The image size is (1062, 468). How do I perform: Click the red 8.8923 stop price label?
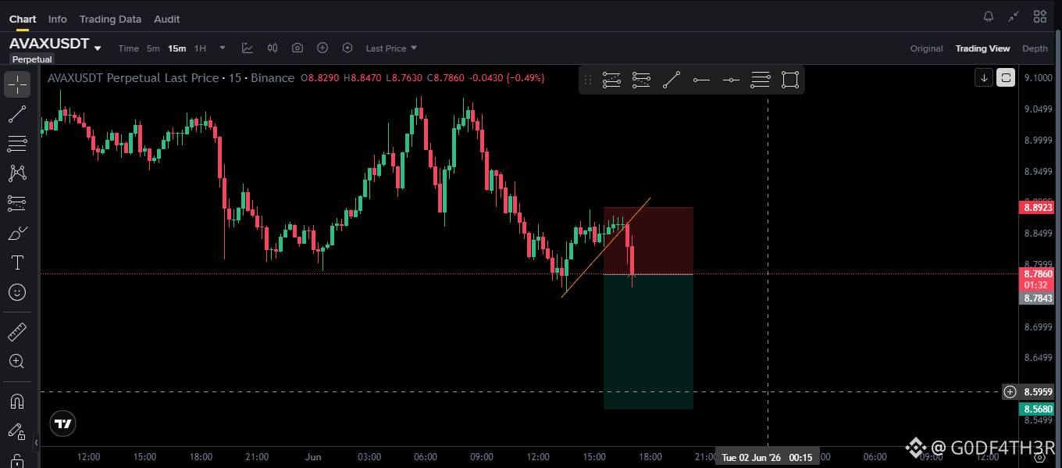1038,208
